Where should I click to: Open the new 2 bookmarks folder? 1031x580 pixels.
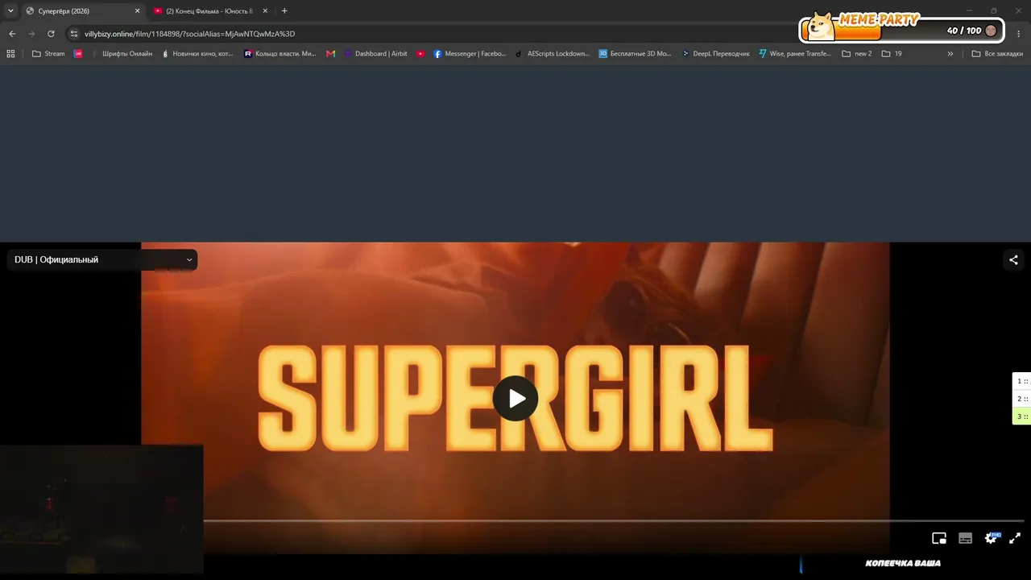pos(857,54)
